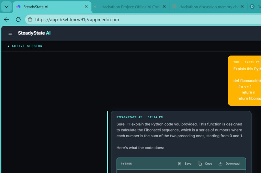
Task: Close the Hackathon discussion memory tab
Action: [242, 7]
